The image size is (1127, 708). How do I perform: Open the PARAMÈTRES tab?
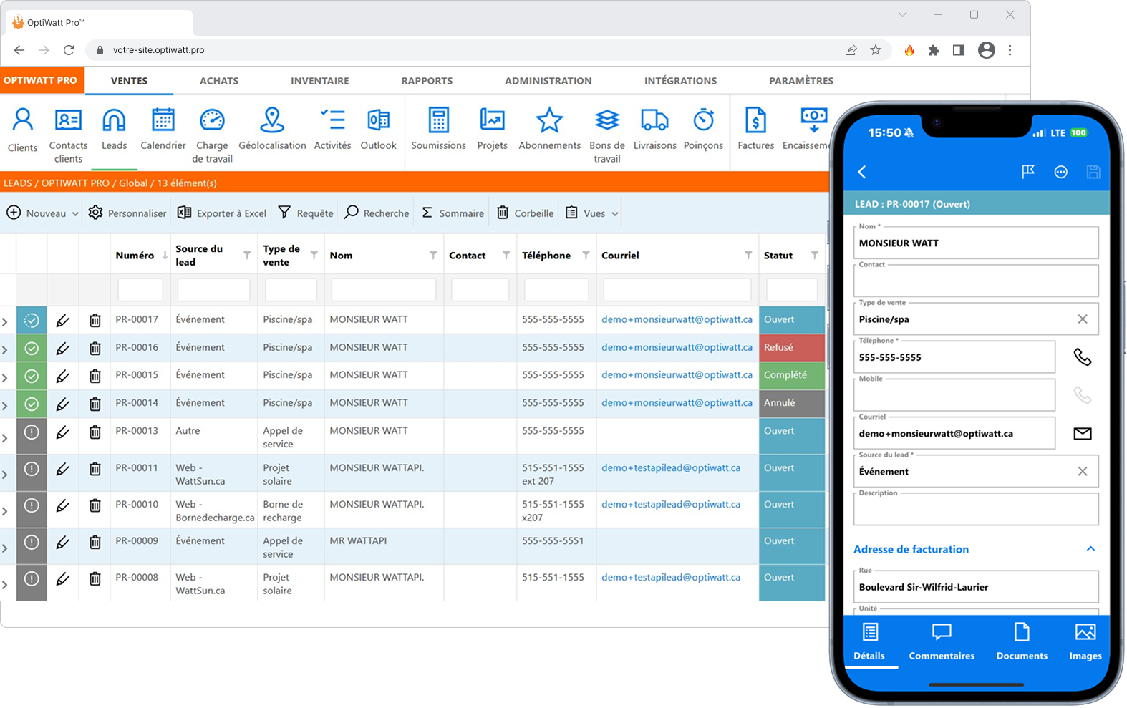click(801, 81)
